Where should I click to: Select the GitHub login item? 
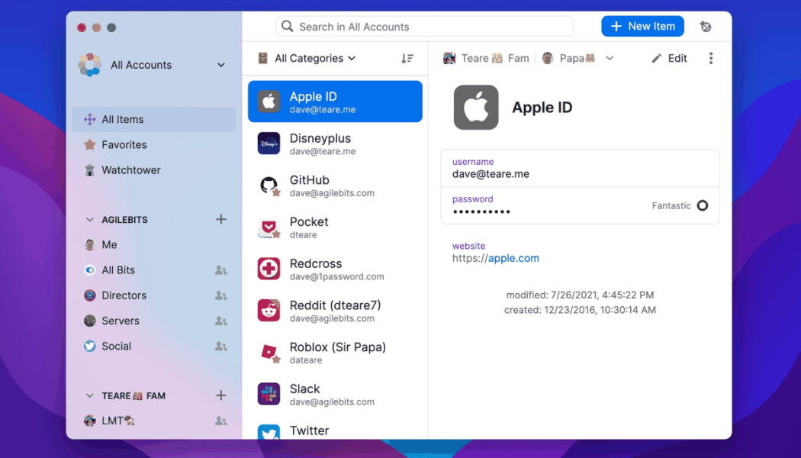335,185
